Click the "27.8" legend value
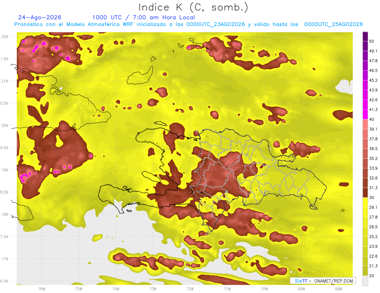 coord(373,217)
